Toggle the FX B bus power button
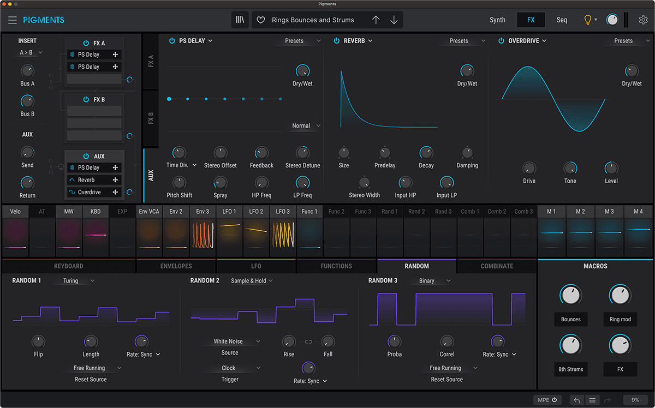Screen dimensions: 655x408 [x=86, y=100]
